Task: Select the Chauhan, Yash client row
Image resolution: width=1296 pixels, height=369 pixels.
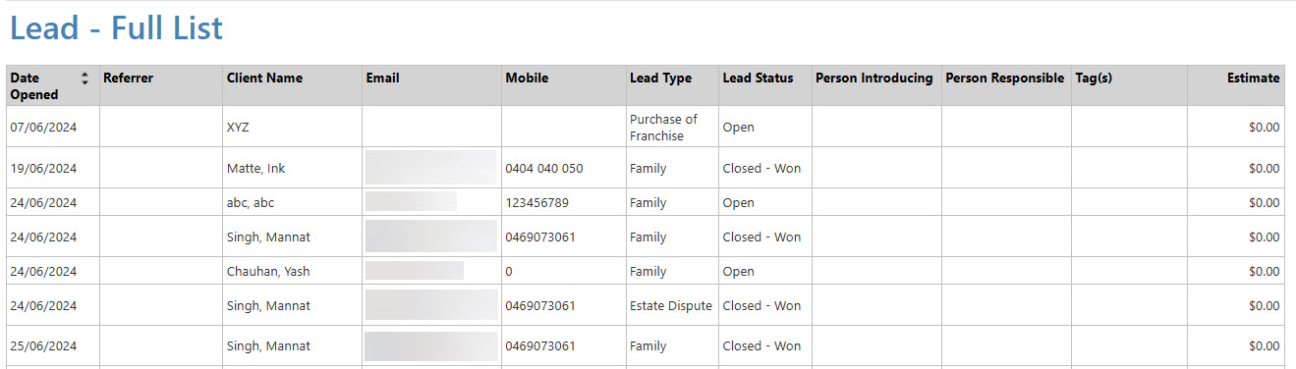Action: point(646,271)
